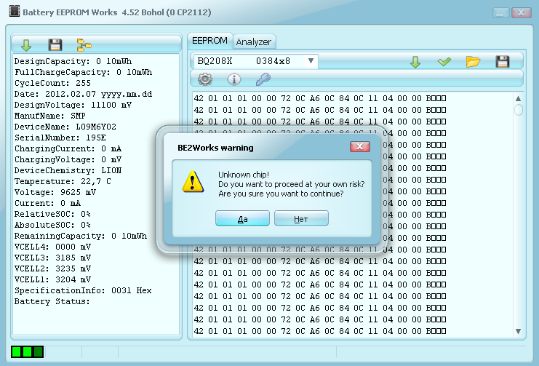Viewport: 539px width, 366px height.
Task: Close the BE2Works warning dialog
Action: point(360,147)
